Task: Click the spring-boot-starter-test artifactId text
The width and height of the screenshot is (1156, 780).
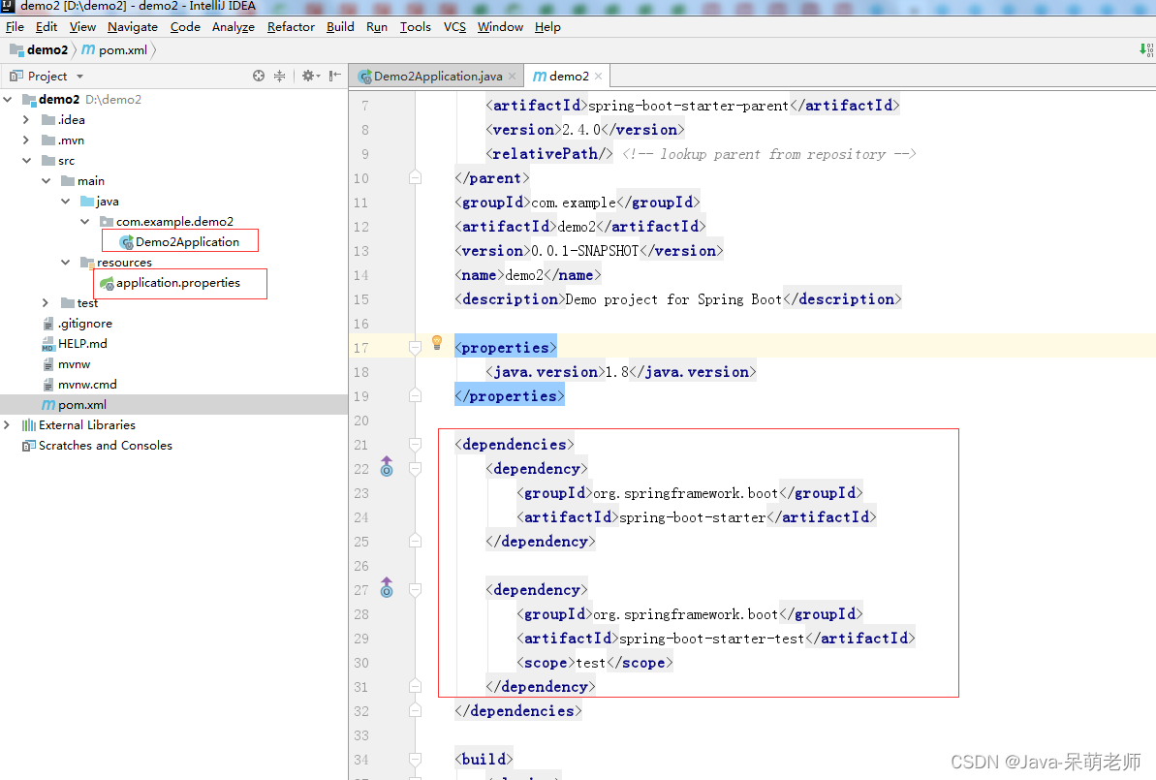Action: [711, 639]
